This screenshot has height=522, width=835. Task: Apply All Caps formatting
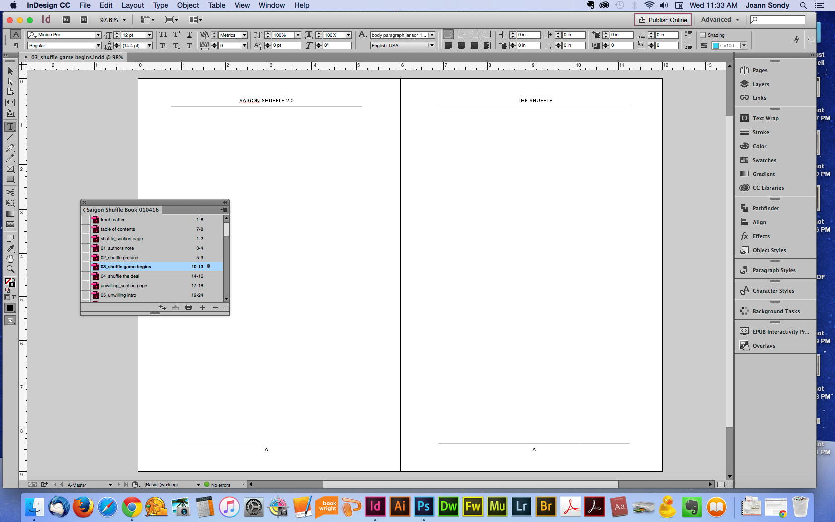[x=163, y=35]
